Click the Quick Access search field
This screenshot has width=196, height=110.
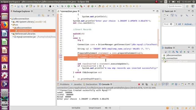point(175,6)
